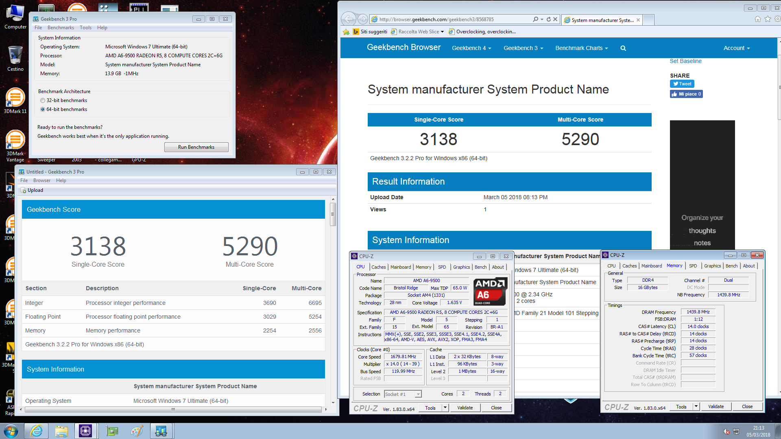Open Overclocking favorites bar link
The width and height of the screenshot is (781, 439).
[482, 32]
